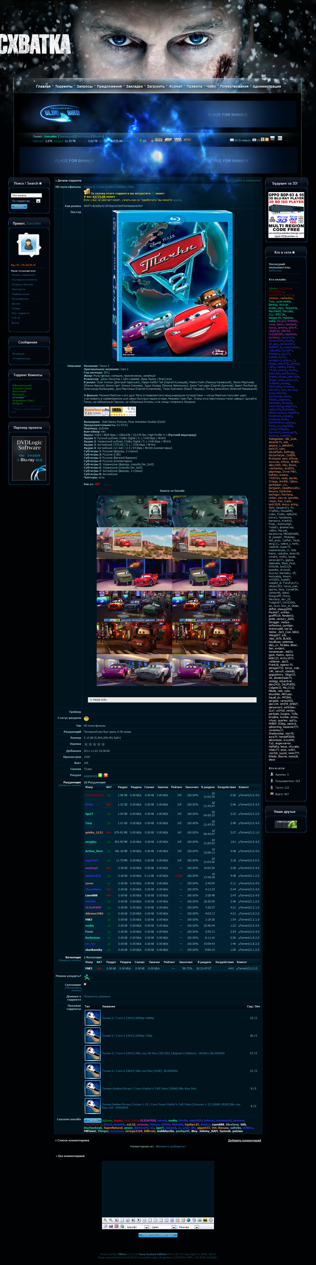Open the smiley picker in the editor's lower row

pos(105,1226)
